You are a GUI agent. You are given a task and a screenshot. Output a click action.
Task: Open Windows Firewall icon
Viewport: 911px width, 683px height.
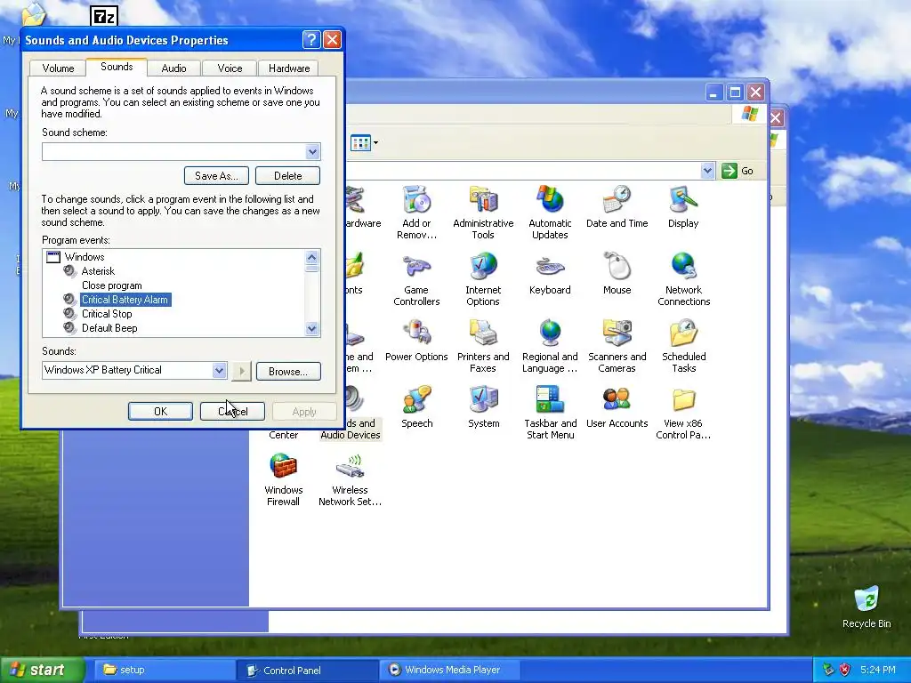pyautogui.click(x=283, y=479)
